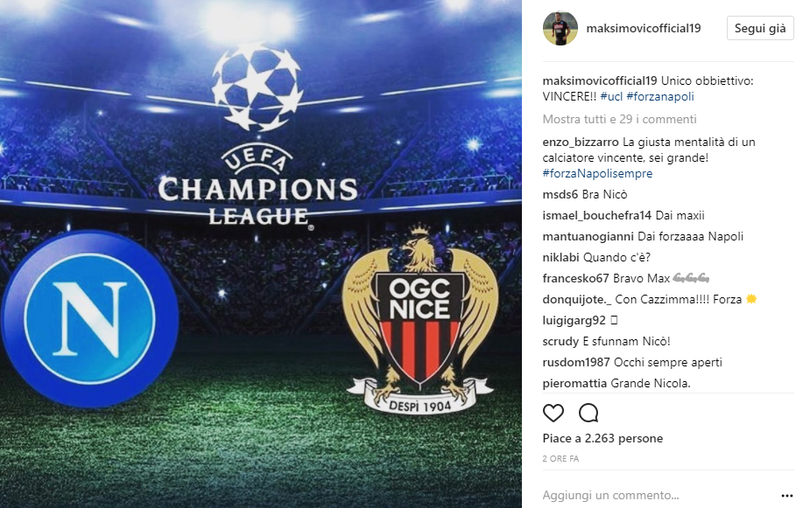
Task: Open pieromattia commenter profile
Action: [574, 383]
